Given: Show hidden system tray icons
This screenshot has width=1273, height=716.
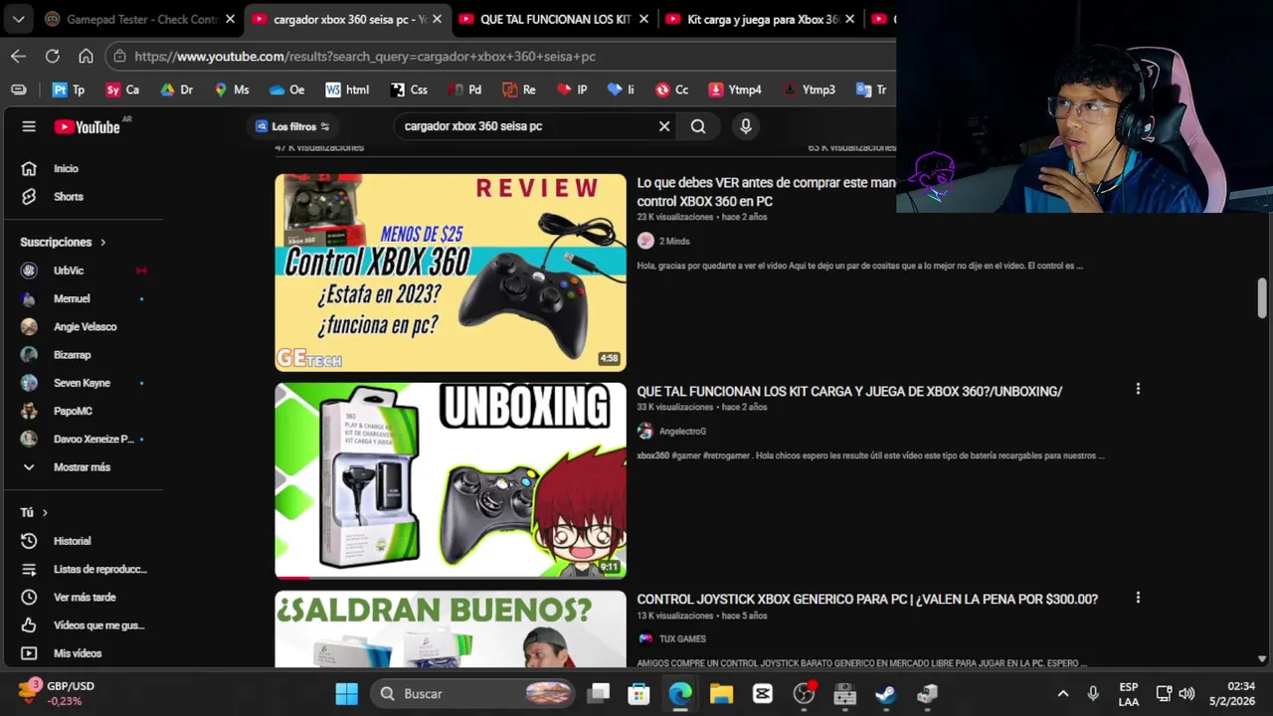Looking at the screenshot, I should click(x=1062, y=693).
